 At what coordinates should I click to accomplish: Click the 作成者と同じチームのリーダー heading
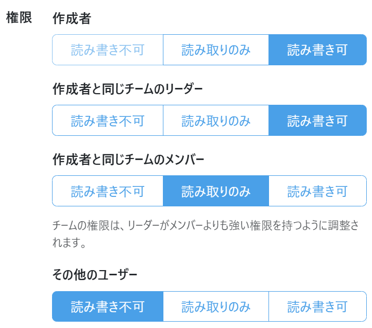coord(128,89)
